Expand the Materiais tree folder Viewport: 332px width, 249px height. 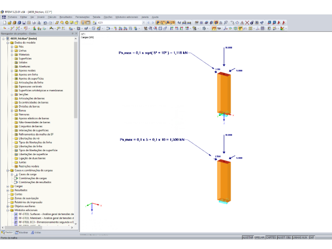[x=12, y=55]
